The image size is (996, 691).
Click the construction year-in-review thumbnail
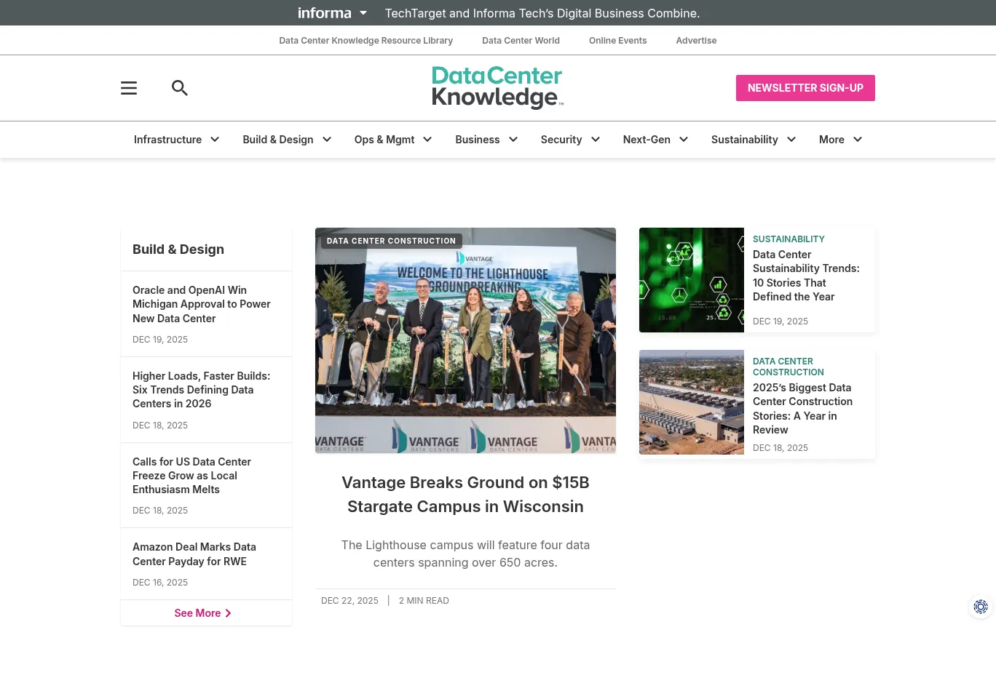click(x=691, y=402)
